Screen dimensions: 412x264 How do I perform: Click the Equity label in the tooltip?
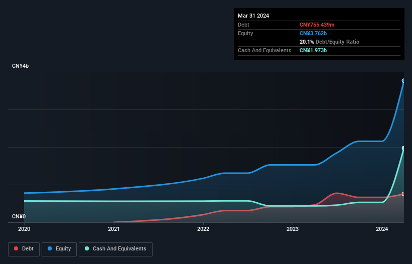[x=245, y=33]
